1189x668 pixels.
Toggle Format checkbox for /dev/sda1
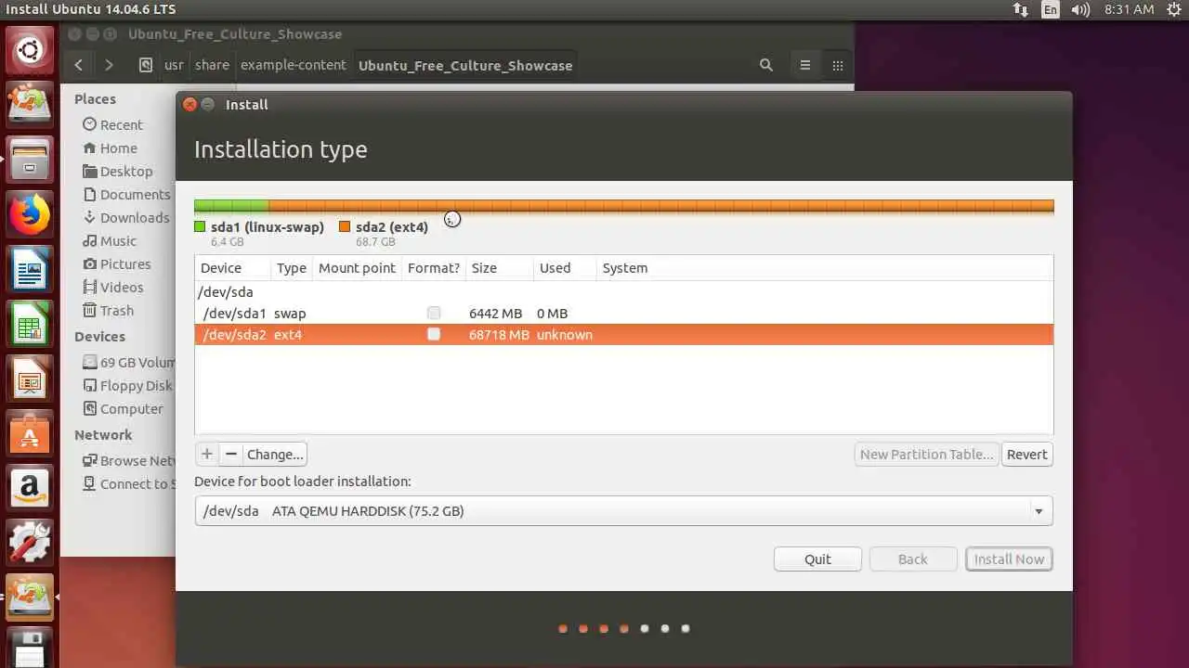click(x=434, y=314)
